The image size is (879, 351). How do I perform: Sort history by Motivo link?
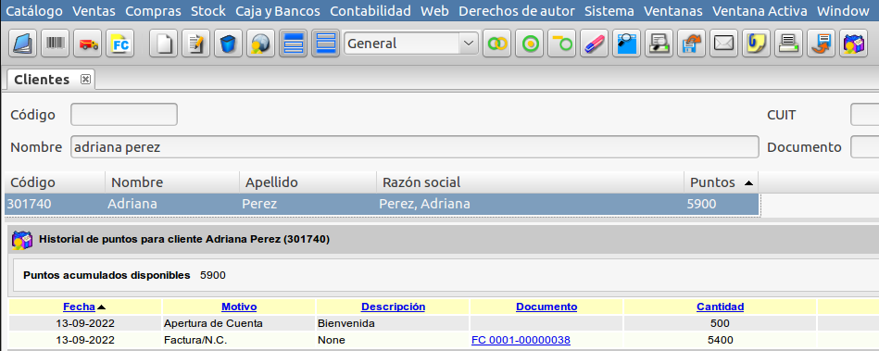tap(239, 307)
